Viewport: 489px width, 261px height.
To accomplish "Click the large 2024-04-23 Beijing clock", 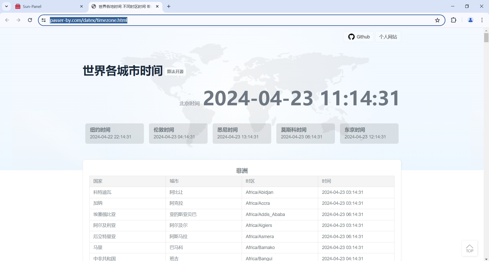I will 301,98.
